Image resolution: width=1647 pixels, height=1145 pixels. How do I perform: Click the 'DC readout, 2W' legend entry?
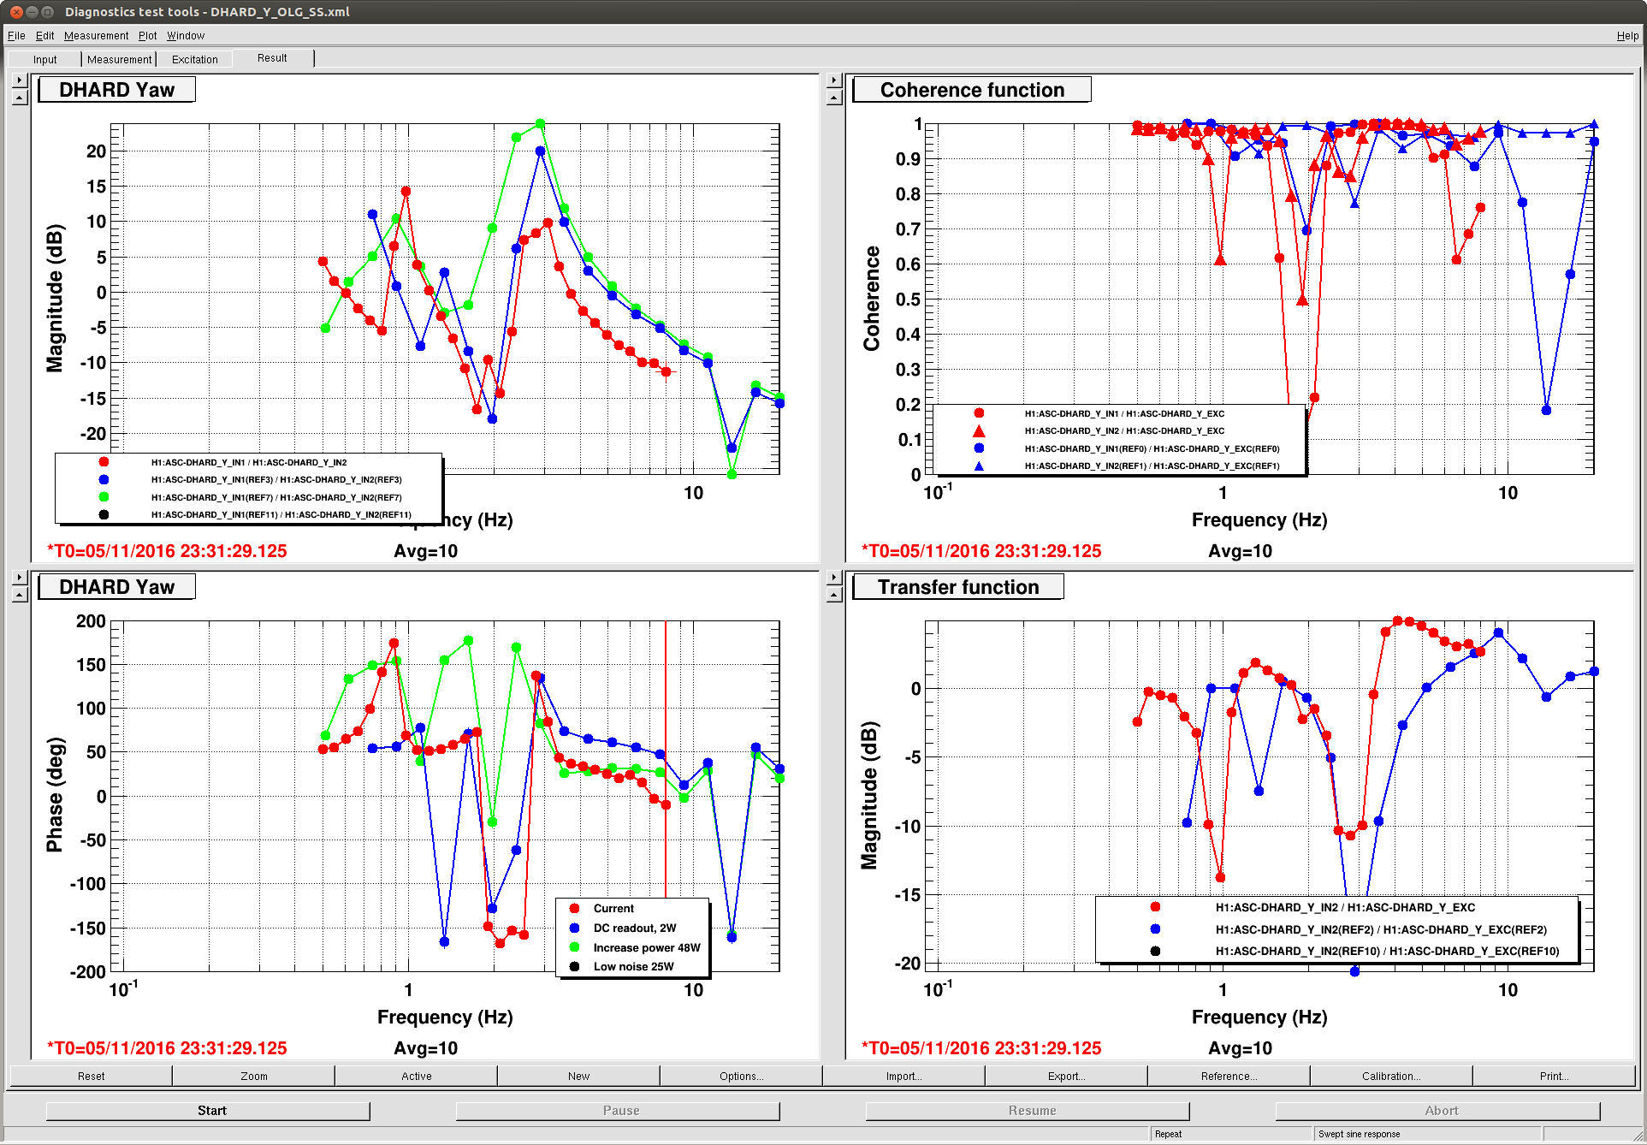click(x=635, y=928)
